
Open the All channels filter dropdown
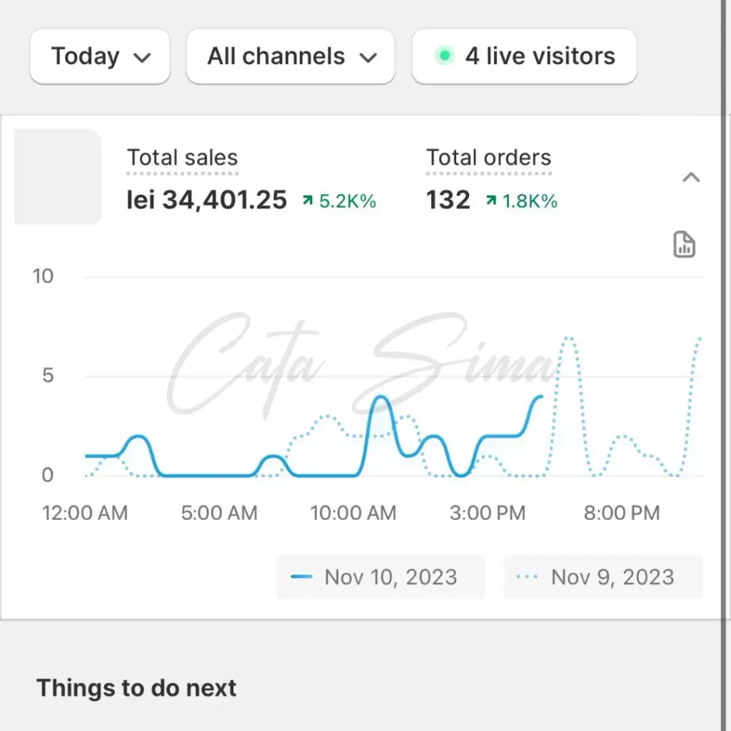(x=291, y=56)
